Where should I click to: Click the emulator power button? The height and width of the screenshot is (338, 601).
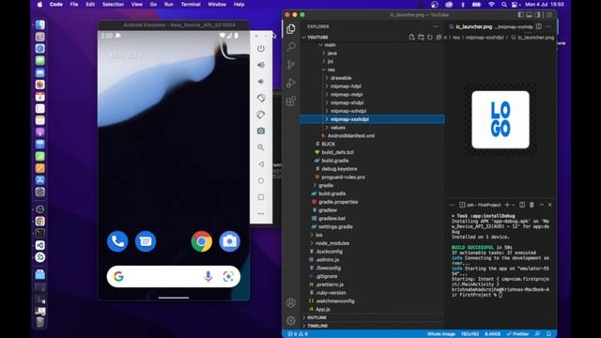tap(261, 48)
